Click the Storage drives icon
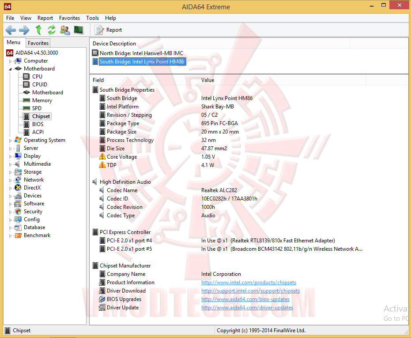 point(18,172)
